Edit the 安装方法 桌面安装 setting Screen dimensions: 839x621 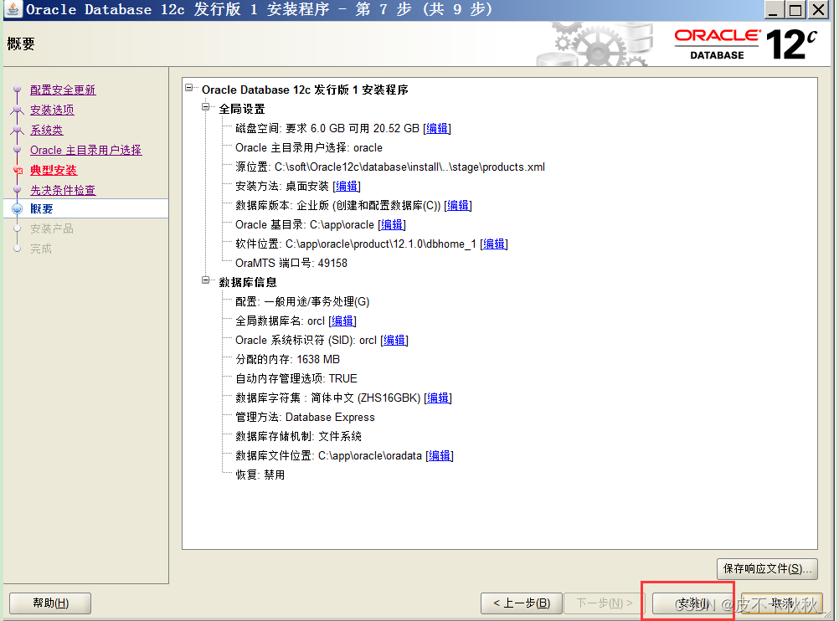click(x=347, y=186)
